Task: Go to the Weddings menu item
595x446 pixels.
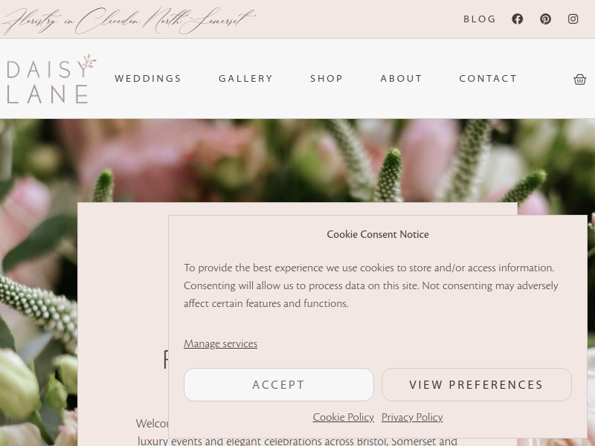Action: pos(148,79)
